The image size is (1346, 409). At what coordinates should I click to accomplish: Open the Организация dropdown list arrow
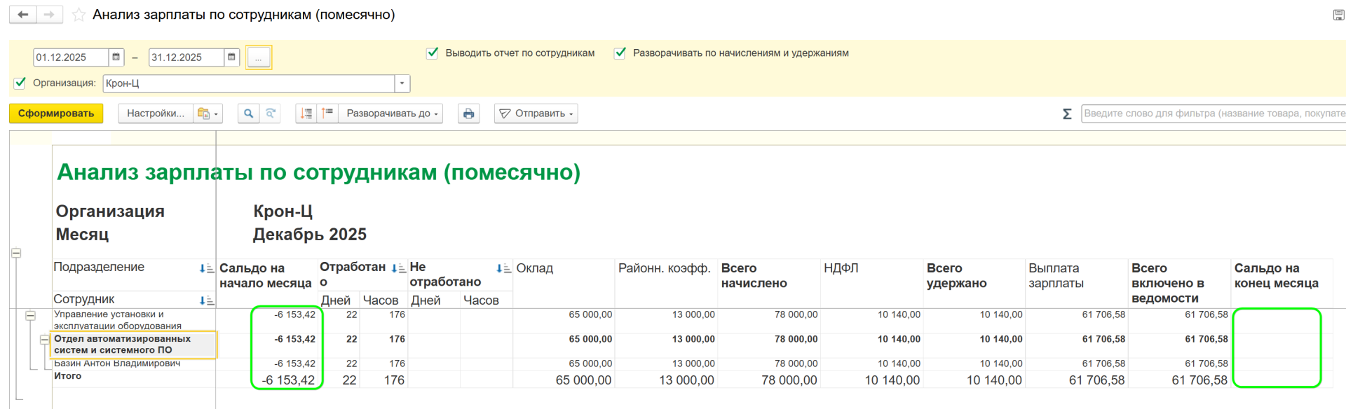[402, 83]
